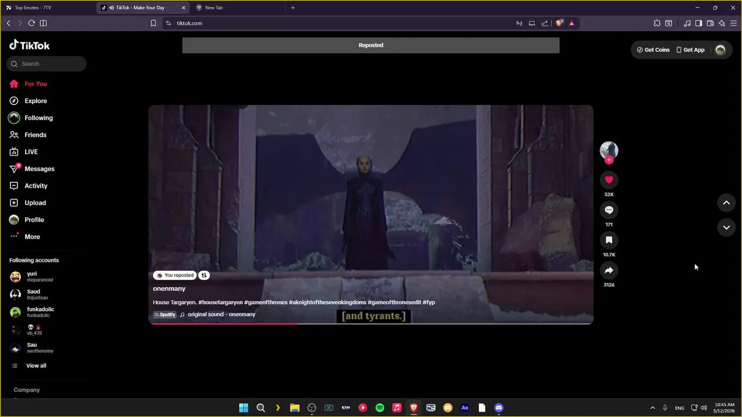Open Discord from the taskbar
The image size is (742, 417).
(x=499, y=408)
